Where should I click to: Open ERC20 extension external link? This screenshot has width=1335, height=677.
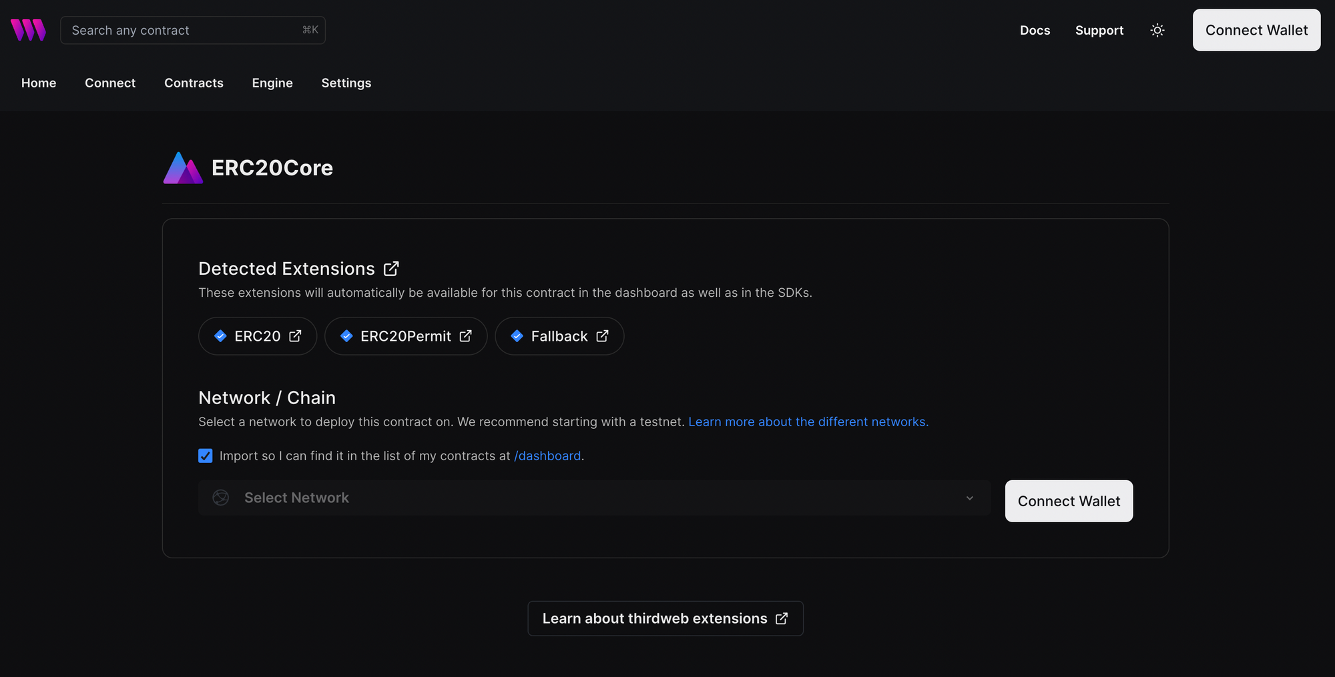click(x=296, y=336)
